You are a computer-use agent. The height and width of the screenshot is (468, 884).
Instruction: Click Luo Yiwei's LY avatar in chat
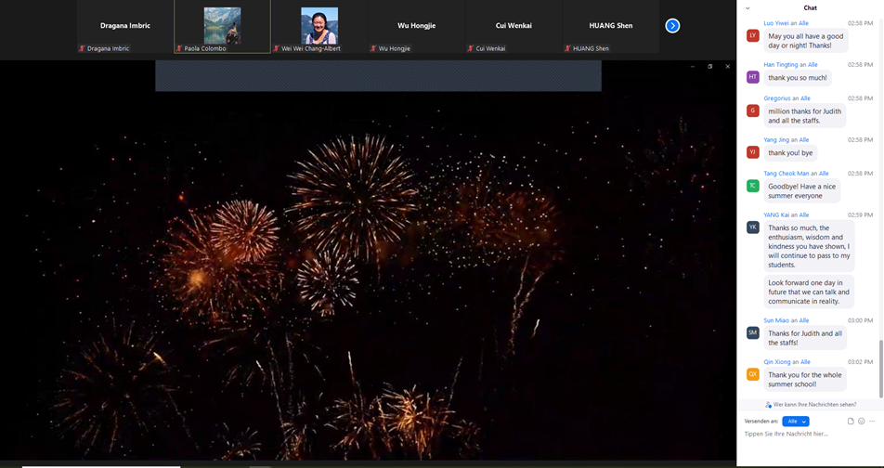click(x=752, y=35)
